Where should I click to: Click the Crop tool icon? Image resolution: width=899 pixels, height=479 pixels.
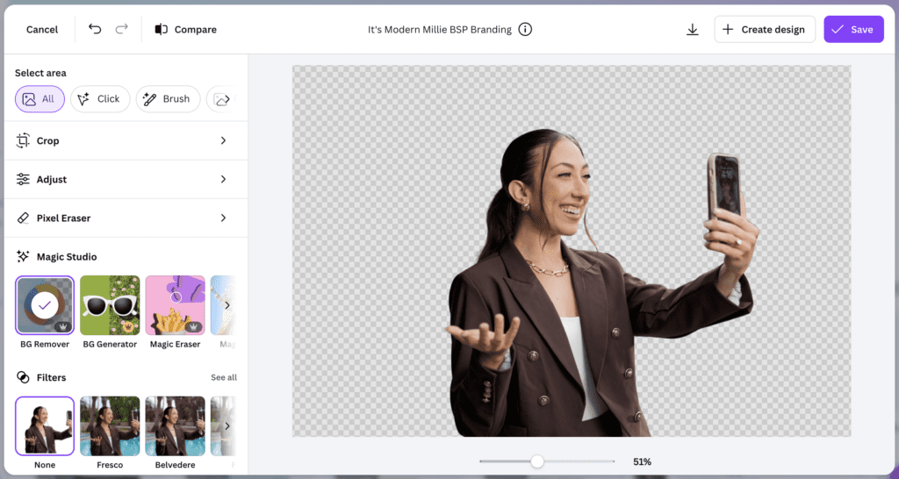(x=23, y=140)
